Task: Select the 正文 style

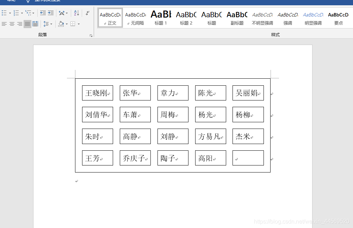Action: [x=110, y=18]
